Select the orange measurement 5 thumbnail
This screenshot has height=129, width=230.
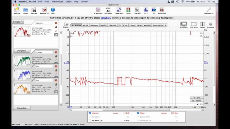tap(22, 89)
